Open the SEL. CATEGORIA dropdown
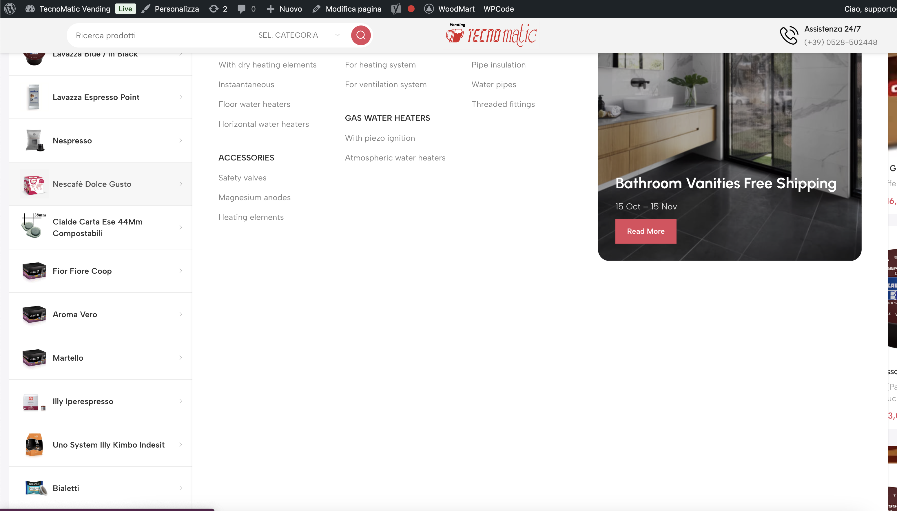Screen dimensions: 897x511 [x=299, y=35]
